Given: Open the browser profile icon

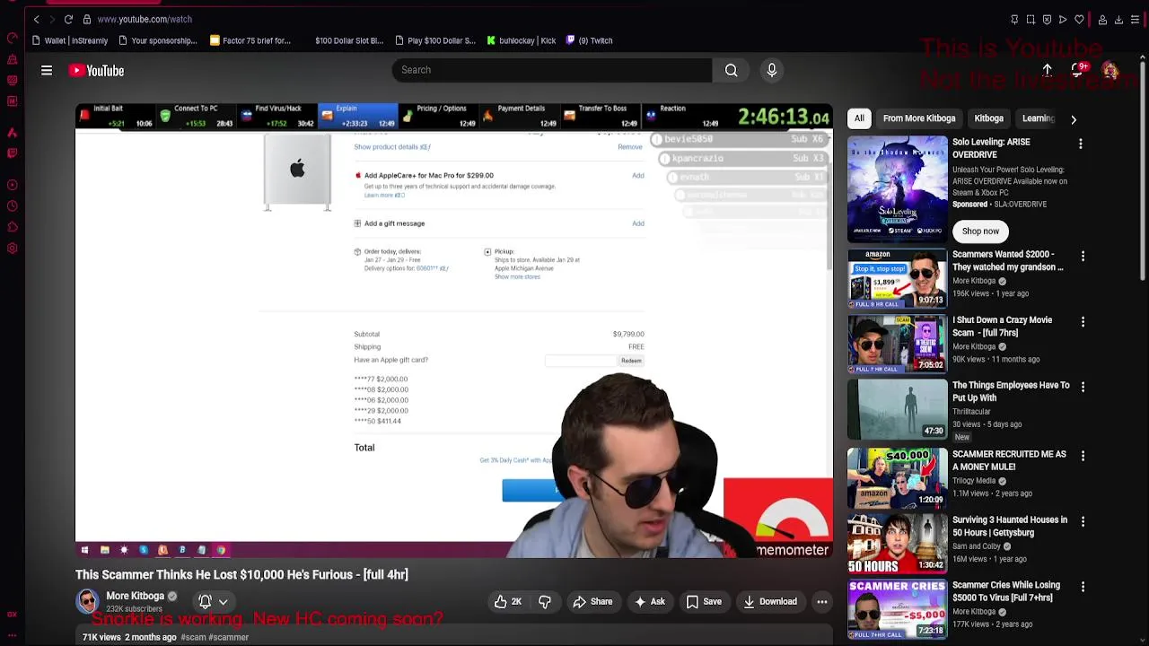Looking at the screenshot, I should [x=1102, y=19].
